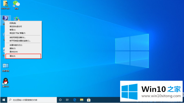The image size is (184, 103).
Task: Choose 重命名(M) in the context menu
Action: click(x=23, y=52)
